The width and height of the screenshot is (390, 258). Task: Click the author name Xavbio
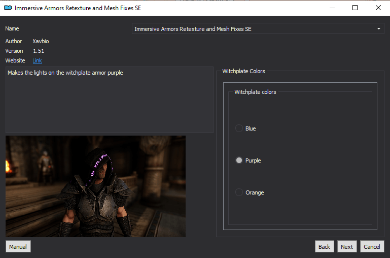41,41
